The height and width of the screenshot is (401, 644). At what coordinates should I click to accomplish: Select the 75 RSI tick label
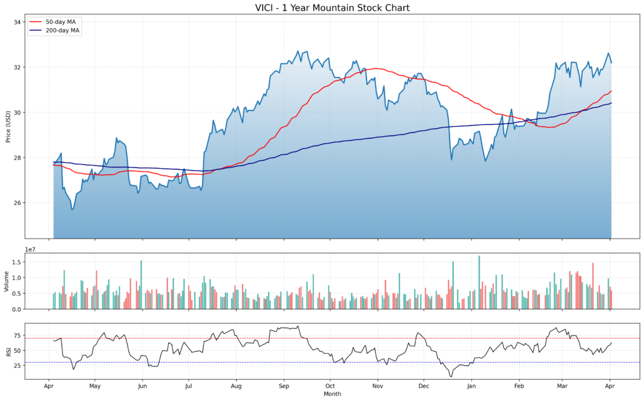[x=17, y=336]
